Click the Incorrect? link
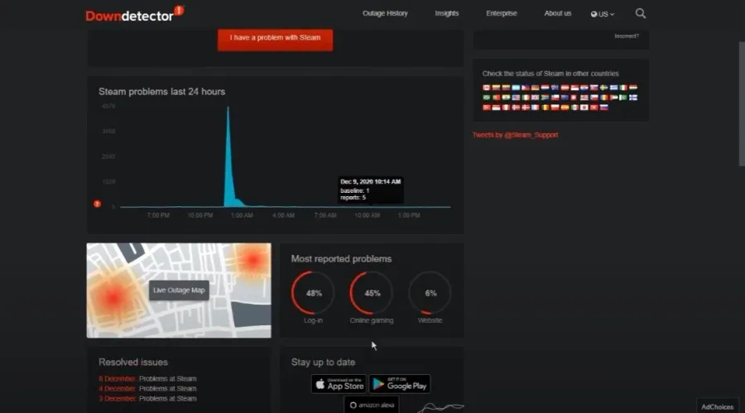Viewport: 745px width, 413px height. (627, 36)
